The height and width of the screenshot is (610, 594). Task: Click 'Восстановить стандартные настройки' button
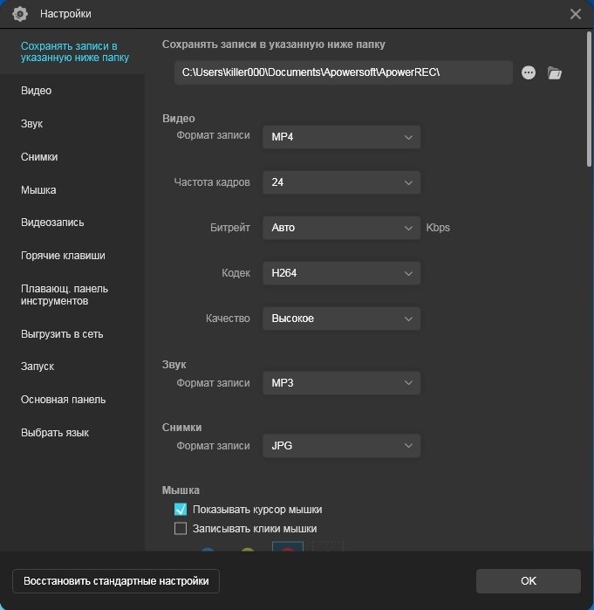(x=116, y=581)
